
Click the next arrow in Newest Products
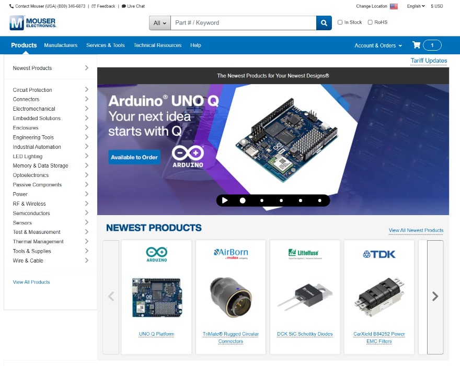(435, 297)
